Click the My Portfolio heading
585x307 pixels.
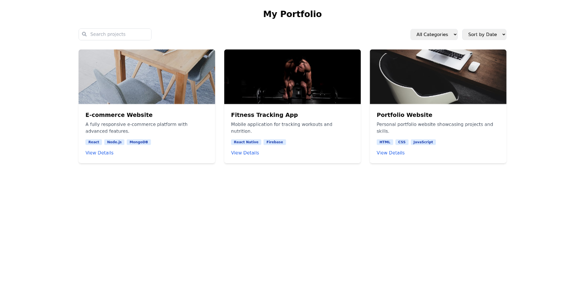(292, 14)
